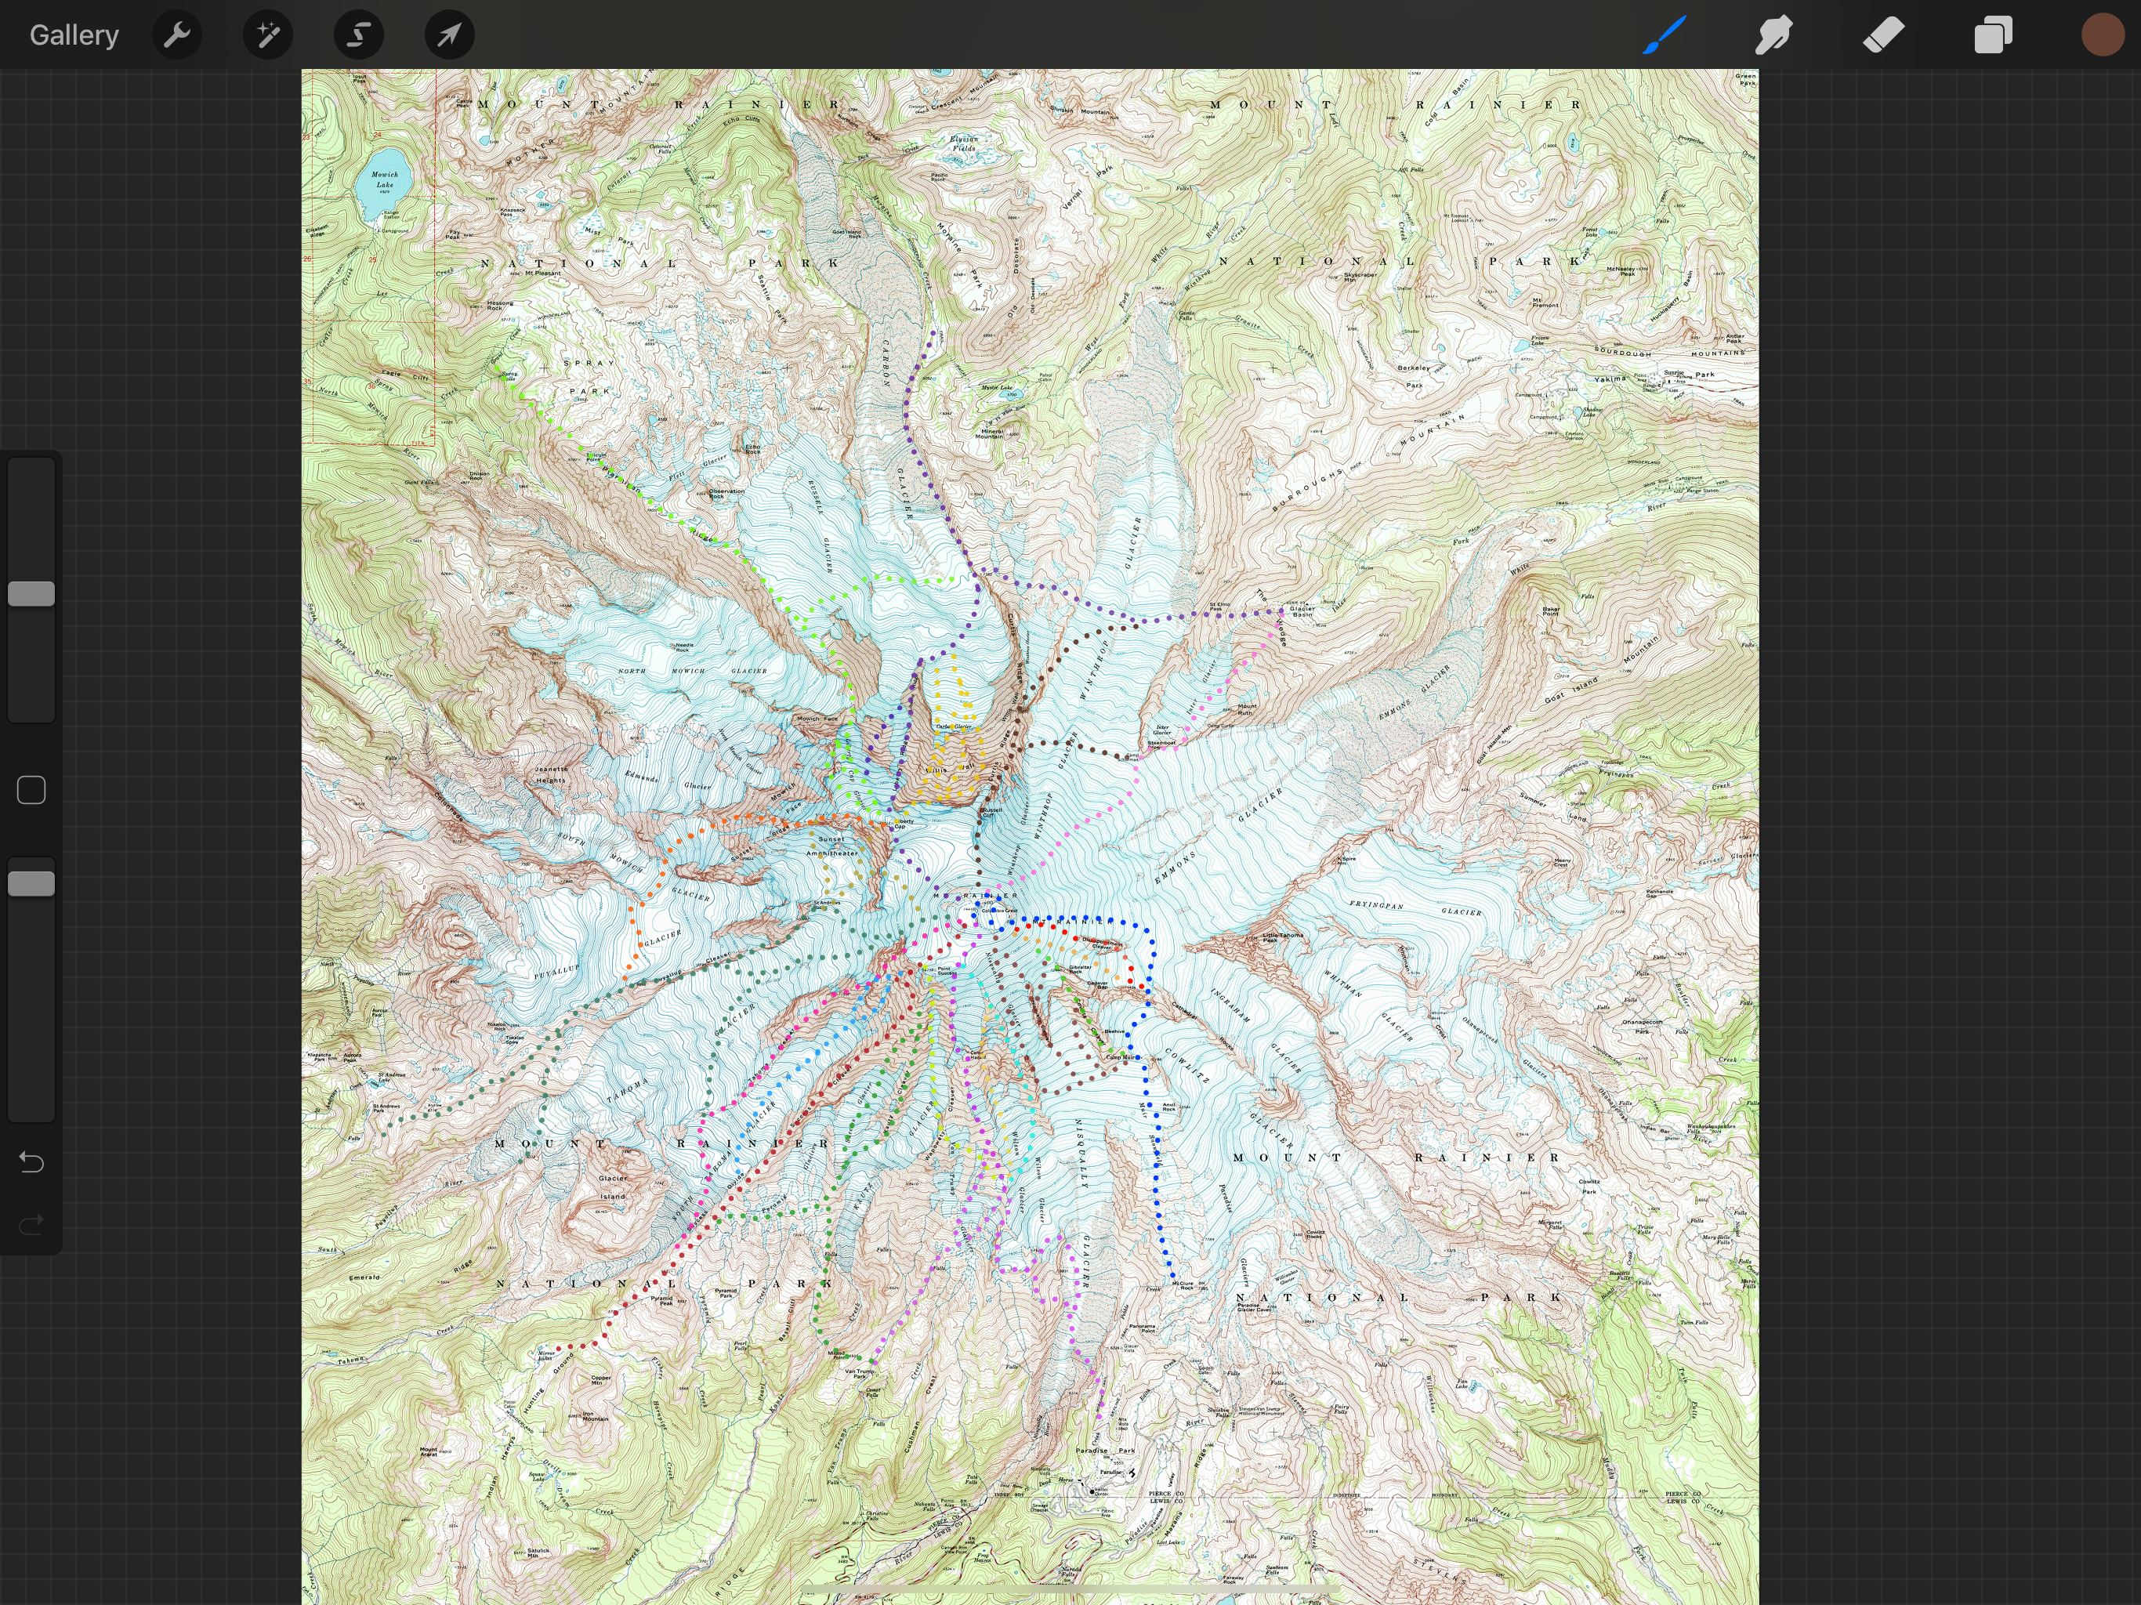Open the Actions wrench menu
The height and width of the screenshot is (1605, 2141).
[x=177, y=34]
